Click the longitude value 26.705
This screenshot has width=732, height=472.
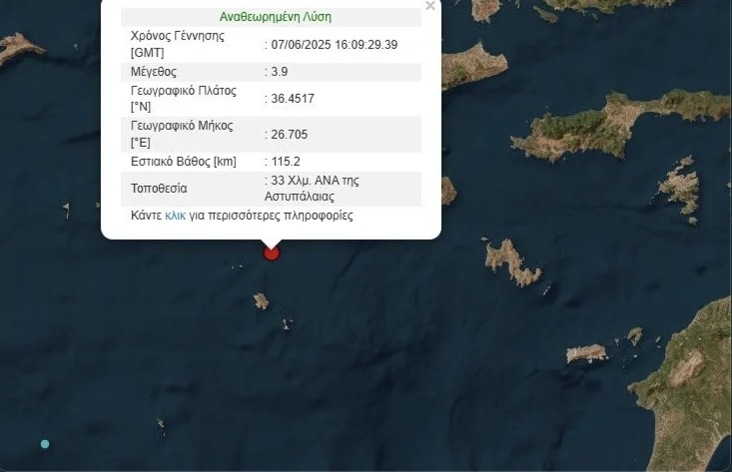(289, 135)
